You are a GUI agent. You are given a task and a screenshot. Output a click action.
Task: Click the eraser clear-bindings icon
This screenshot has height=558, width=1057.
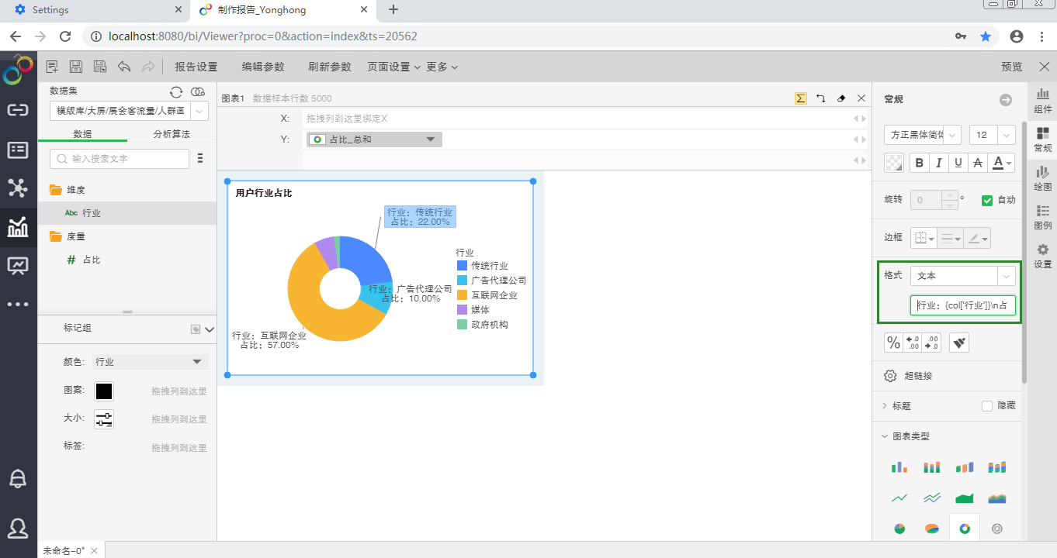841,98
